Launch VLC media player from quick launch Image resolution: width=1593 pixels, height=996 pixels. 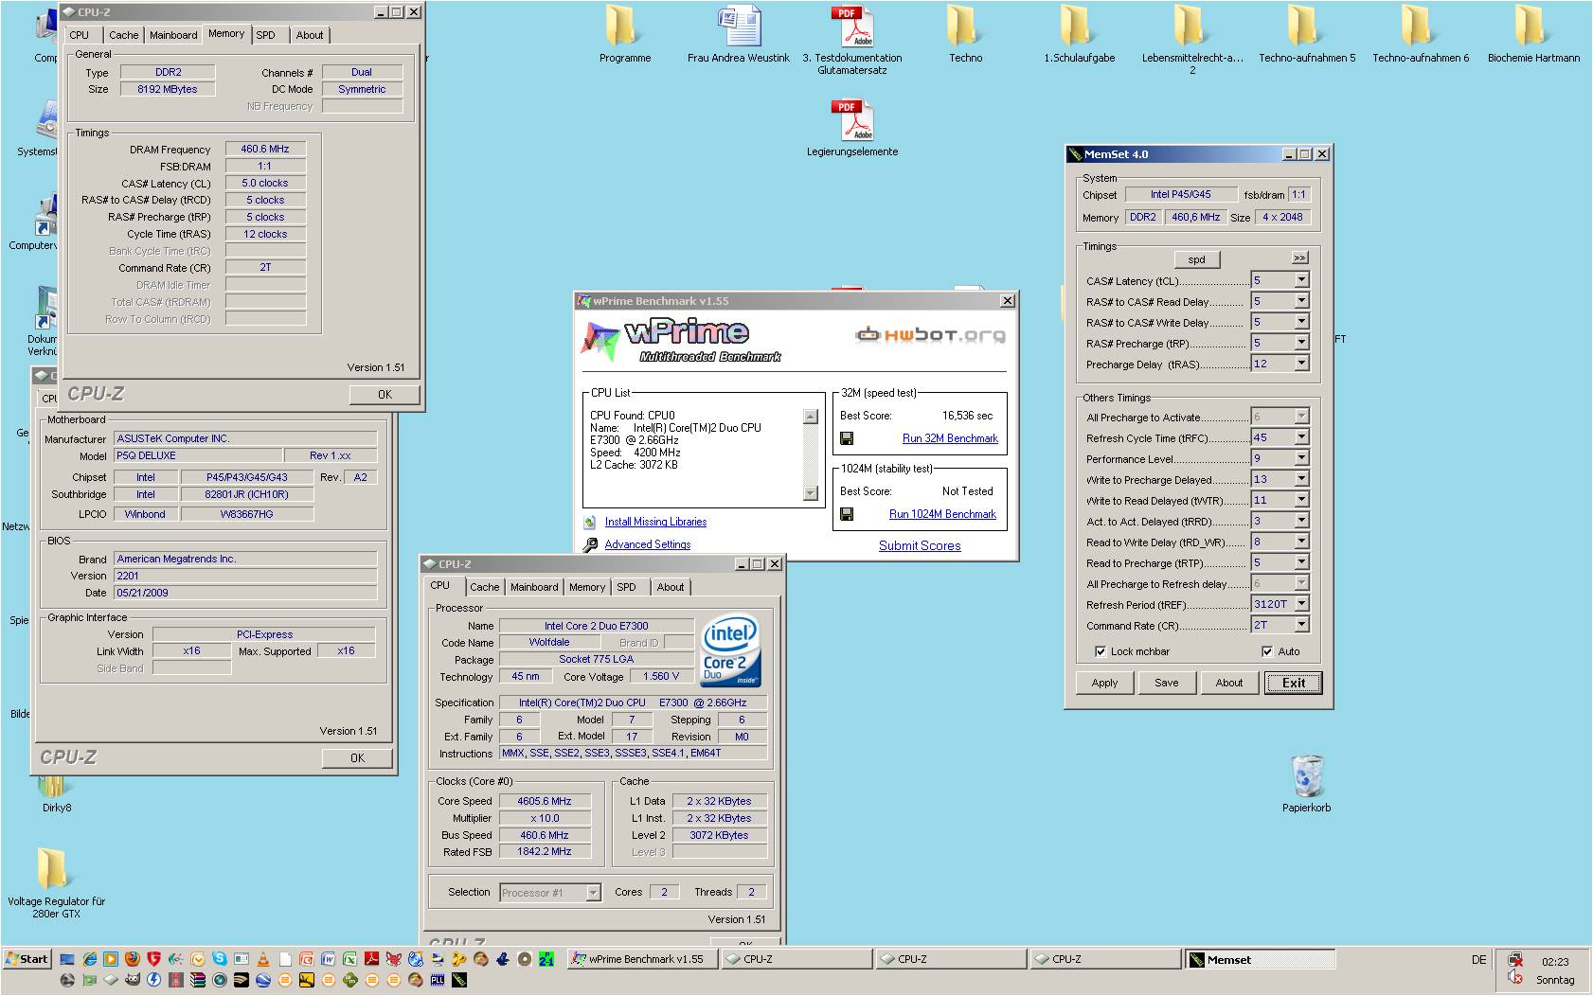pyautogui.click(x=263, y=959)
